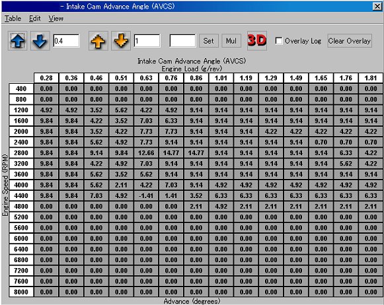Open the red 3D view icon

[x=257, y=41]
